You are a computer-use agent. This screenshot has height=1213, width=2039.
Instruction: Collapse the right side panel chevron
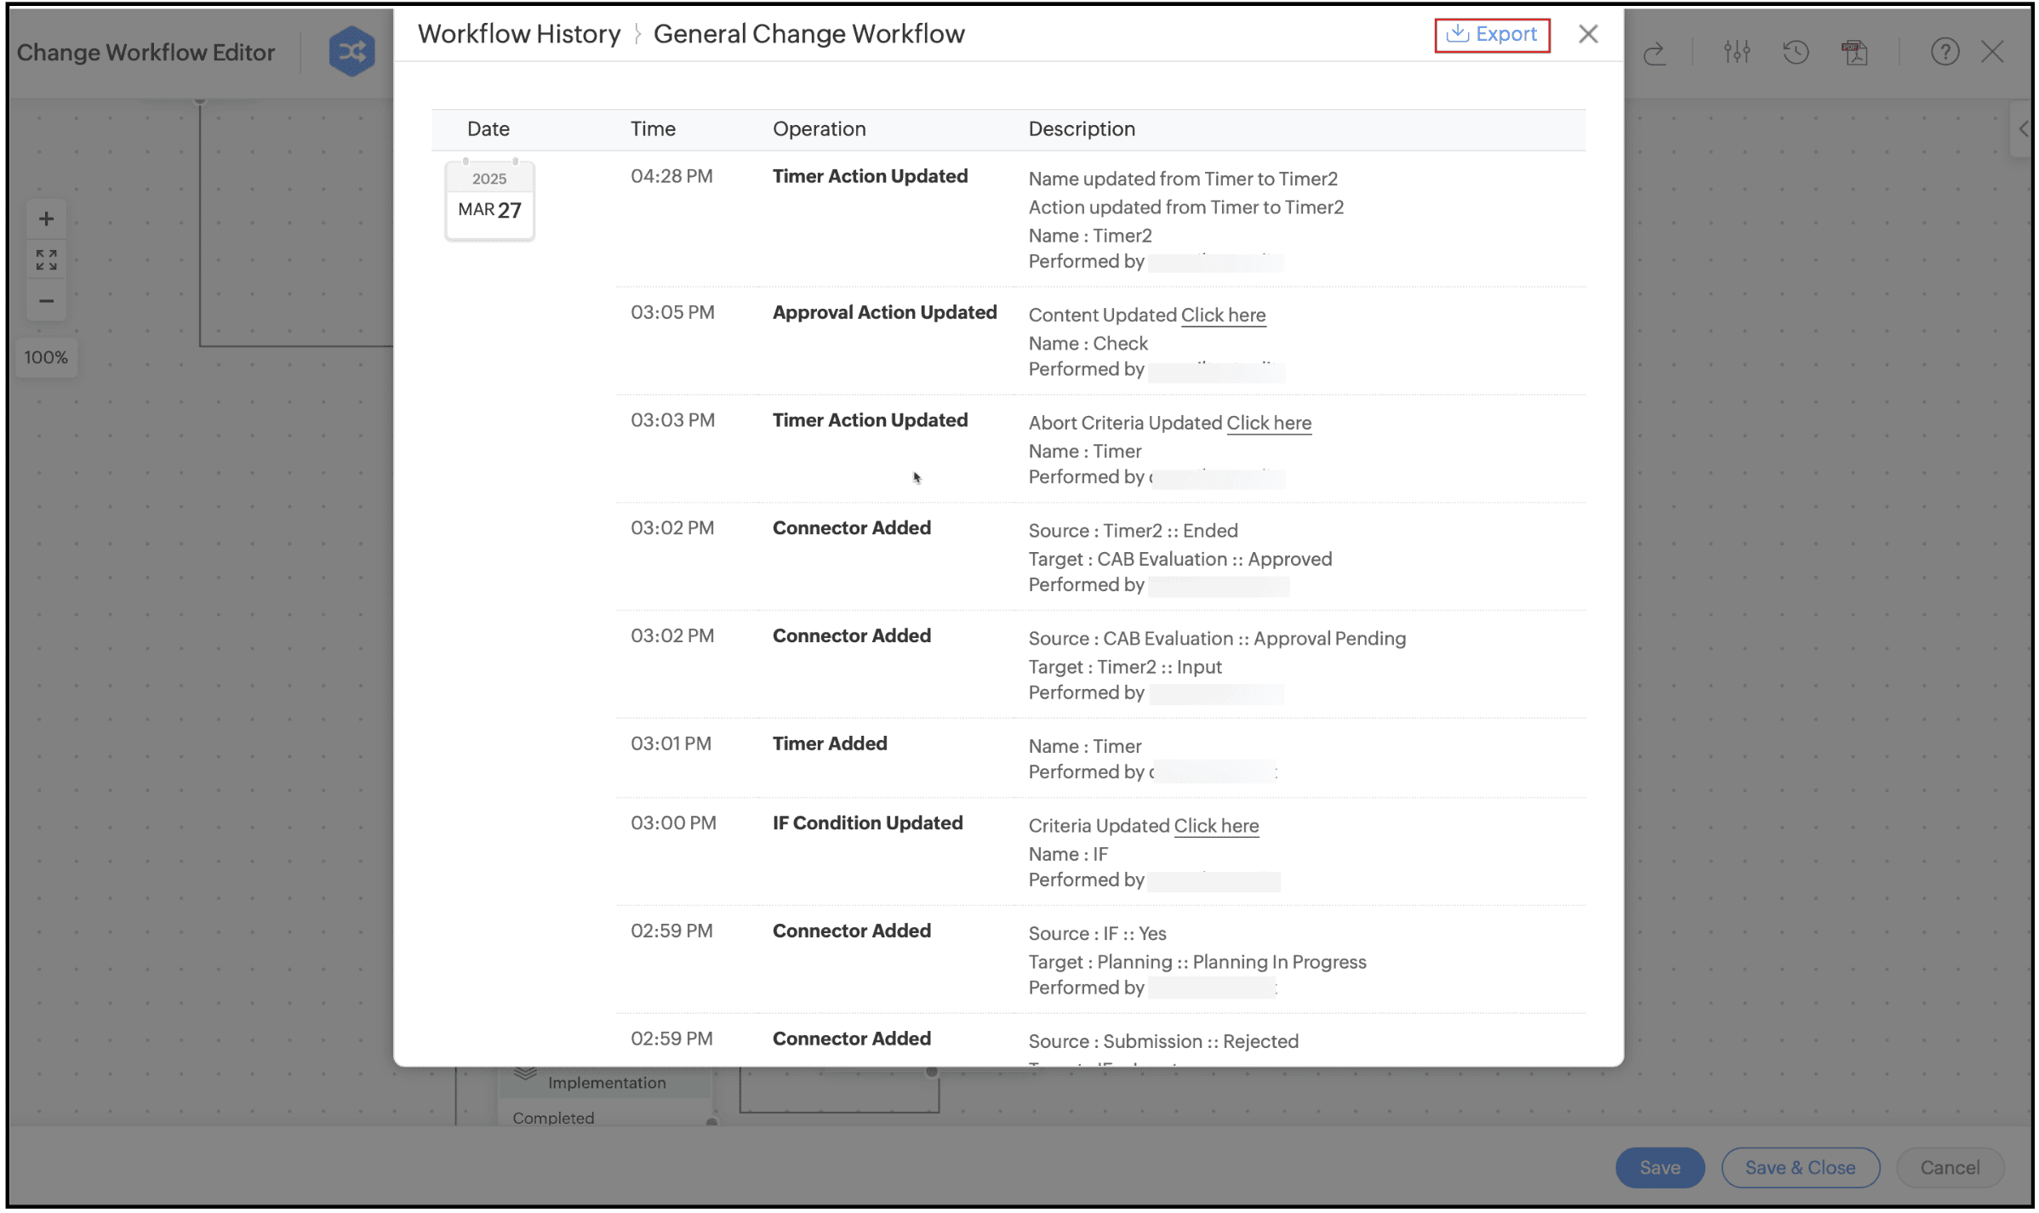tap(2023, 129)
